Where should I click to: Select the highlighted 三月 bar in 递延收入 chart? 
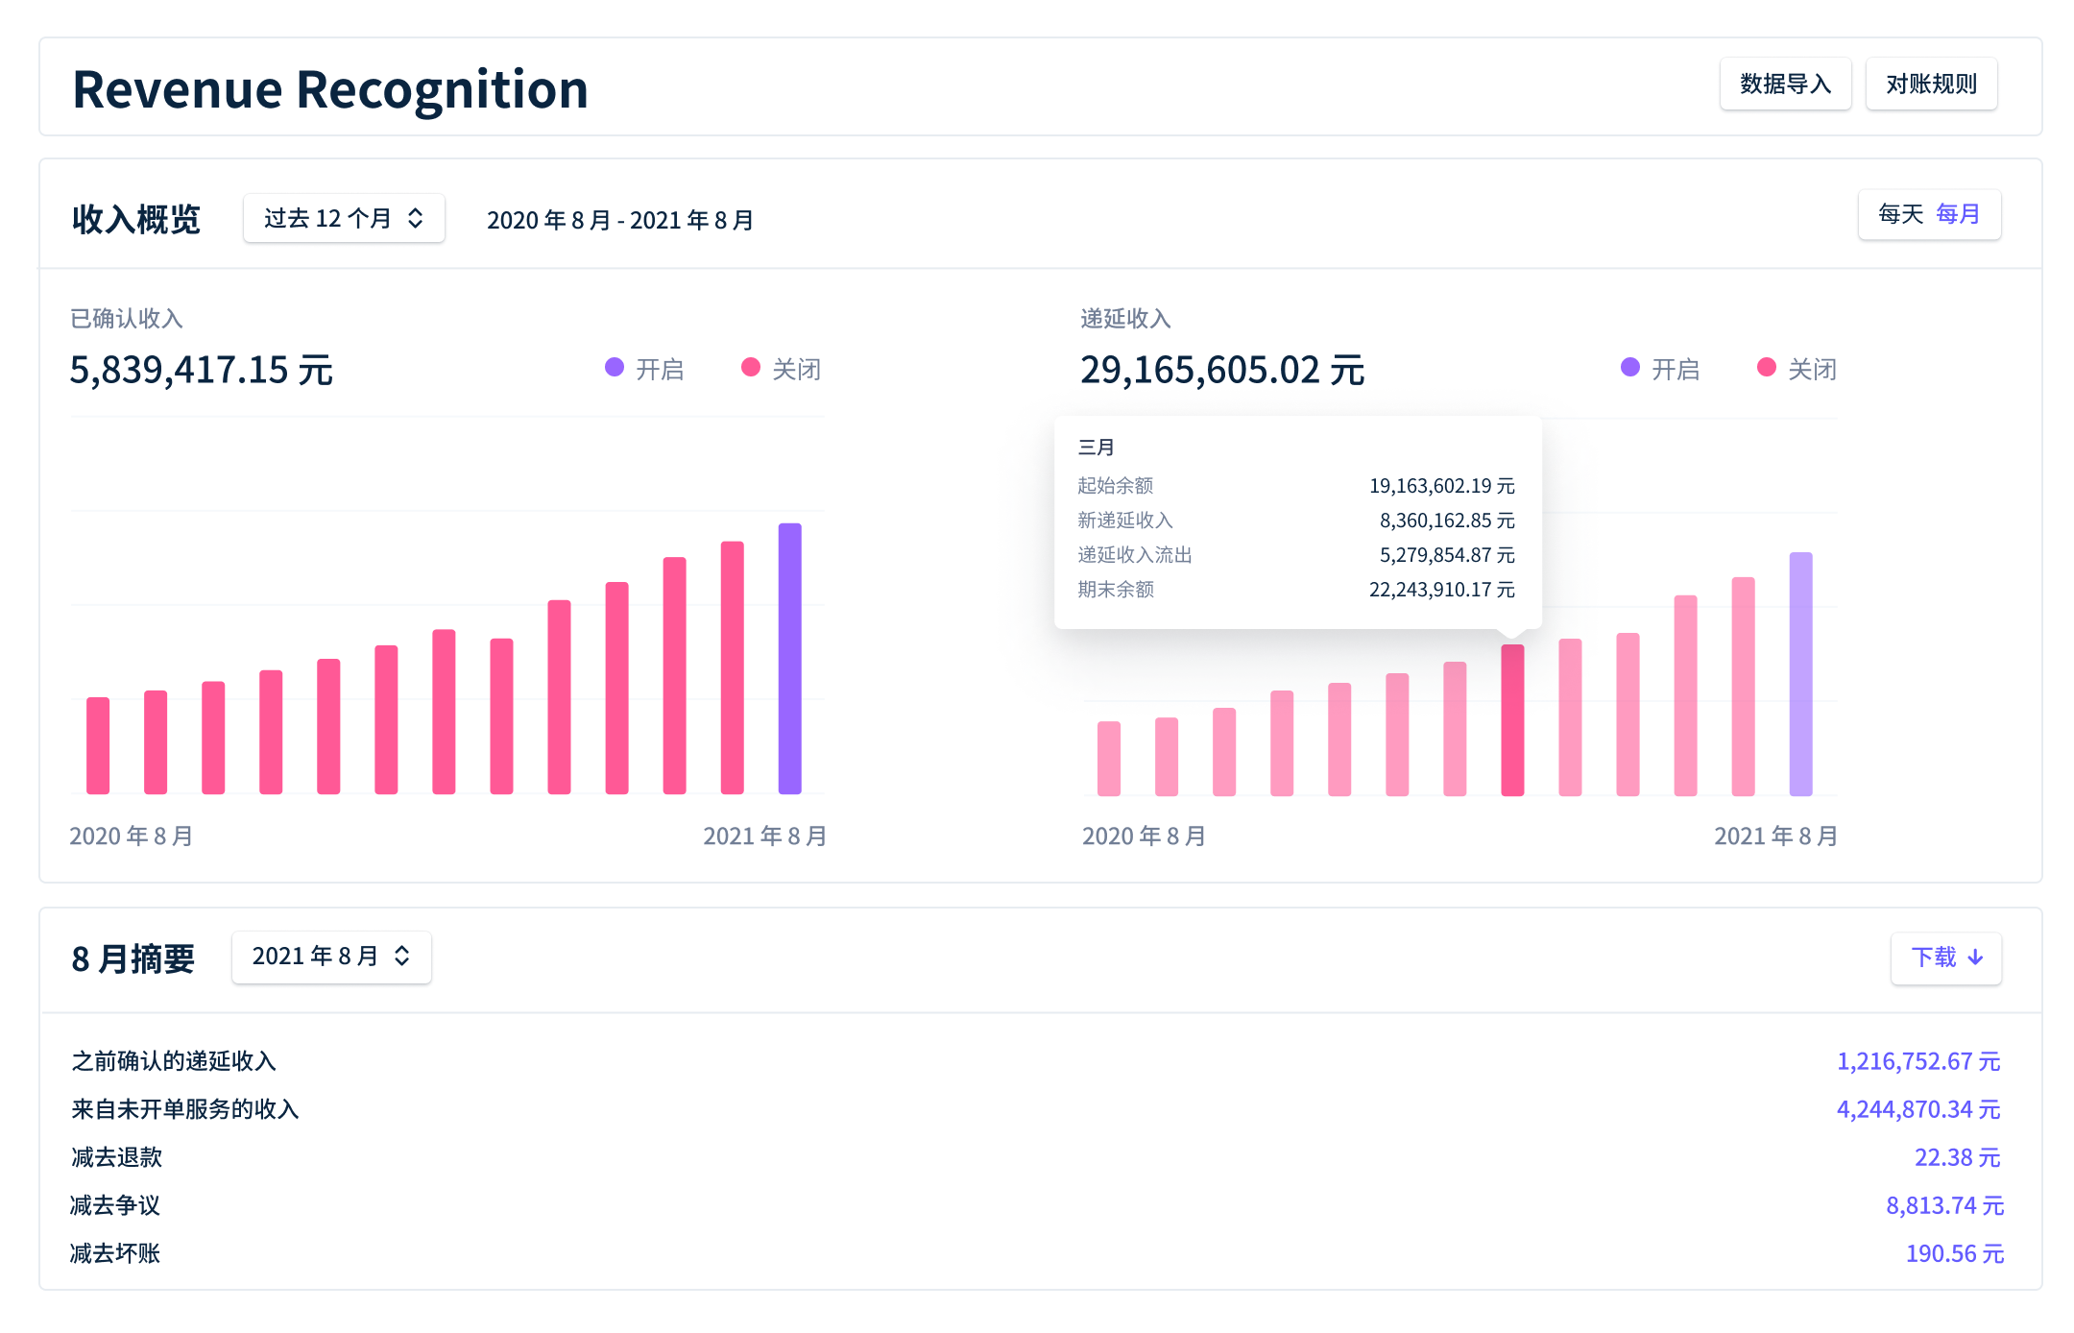click(x=1512, y=720)
